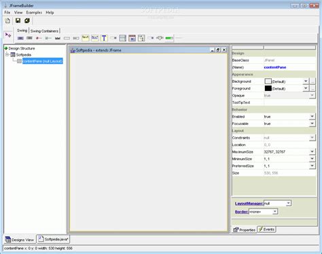322x254 pixels.
Task: Open the File menu
Action: coord(7,12)
